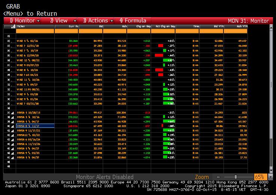276x195 pixels.
Task: Click the Monitor Alerts Disabled status text
Action: coord(105,177)
